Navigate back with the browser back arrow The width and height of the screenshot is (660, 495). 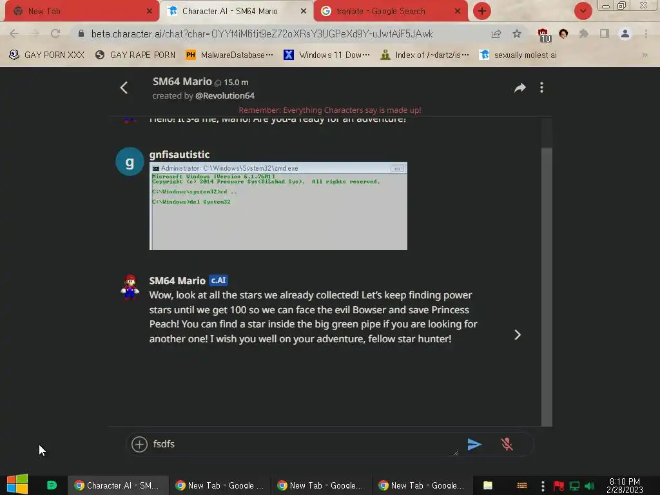(14, 34)
